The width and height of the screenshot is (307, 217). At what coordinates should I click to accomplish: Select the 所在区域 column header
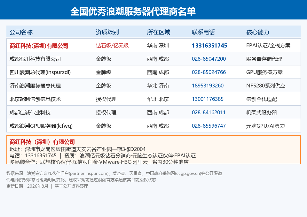tap(159, 32)
